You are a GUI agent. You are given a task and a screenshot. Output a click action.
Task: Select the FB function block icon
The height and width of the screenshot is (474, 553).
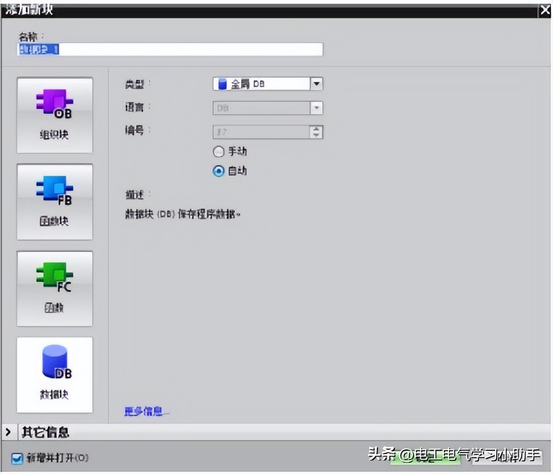click(54, 202)
